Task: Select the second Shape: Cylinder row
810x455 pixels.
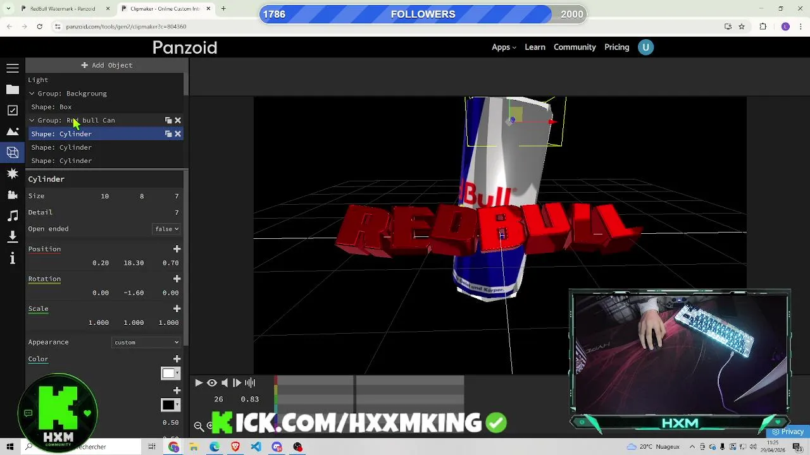Action: point(105,147)
